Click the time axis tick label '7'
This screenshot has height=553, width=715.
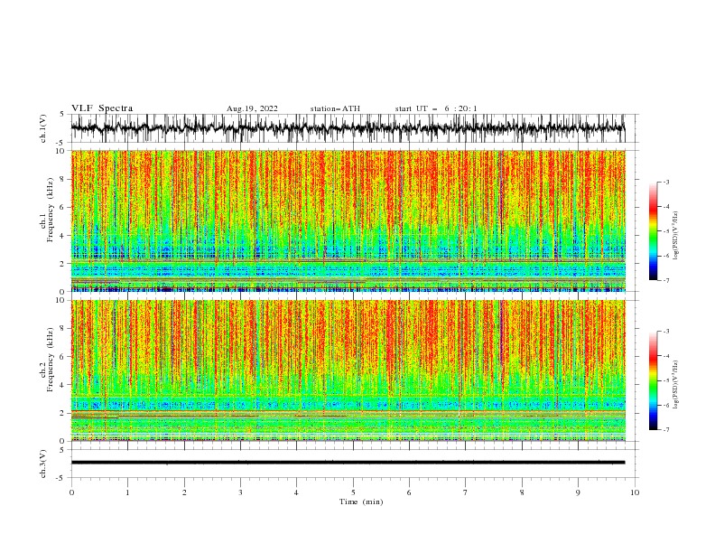[466, 492]
